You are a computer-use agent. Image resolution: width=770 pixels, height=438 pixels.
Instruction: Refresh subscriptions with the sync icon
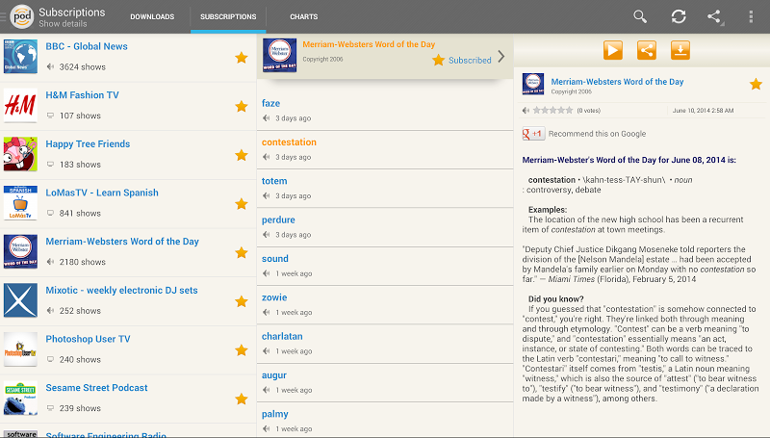[x=679, y=16]
